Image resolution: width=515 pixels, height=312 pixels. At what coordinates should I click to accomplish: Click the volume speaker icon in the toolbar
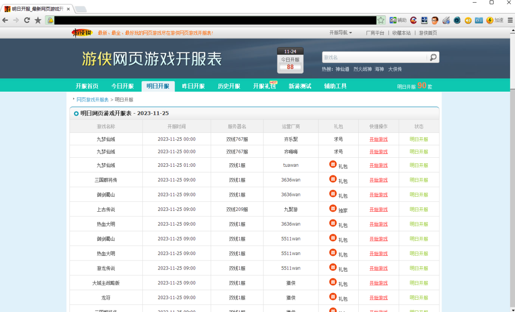(x=467, y=20)
